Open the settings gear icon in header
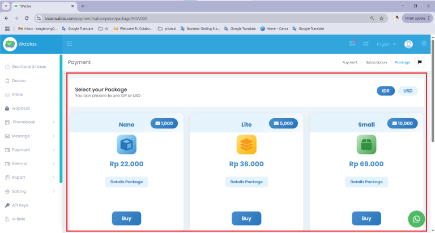Screen dimensions: 435x233 (x=424, y=44)
